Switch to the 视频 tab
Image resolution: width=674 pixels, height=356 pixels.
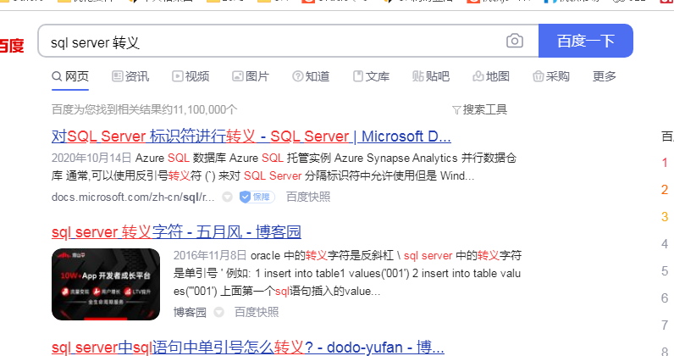coord(191,76)
